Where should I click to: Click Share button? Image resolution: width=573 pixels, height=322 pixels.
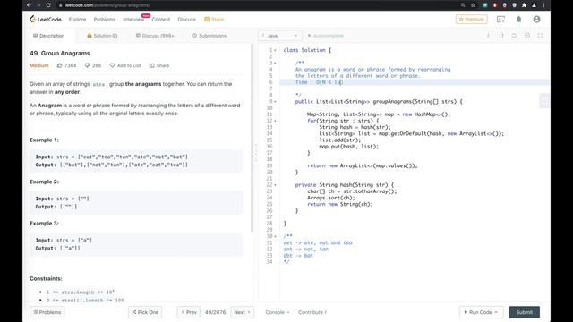click(159, 65)
